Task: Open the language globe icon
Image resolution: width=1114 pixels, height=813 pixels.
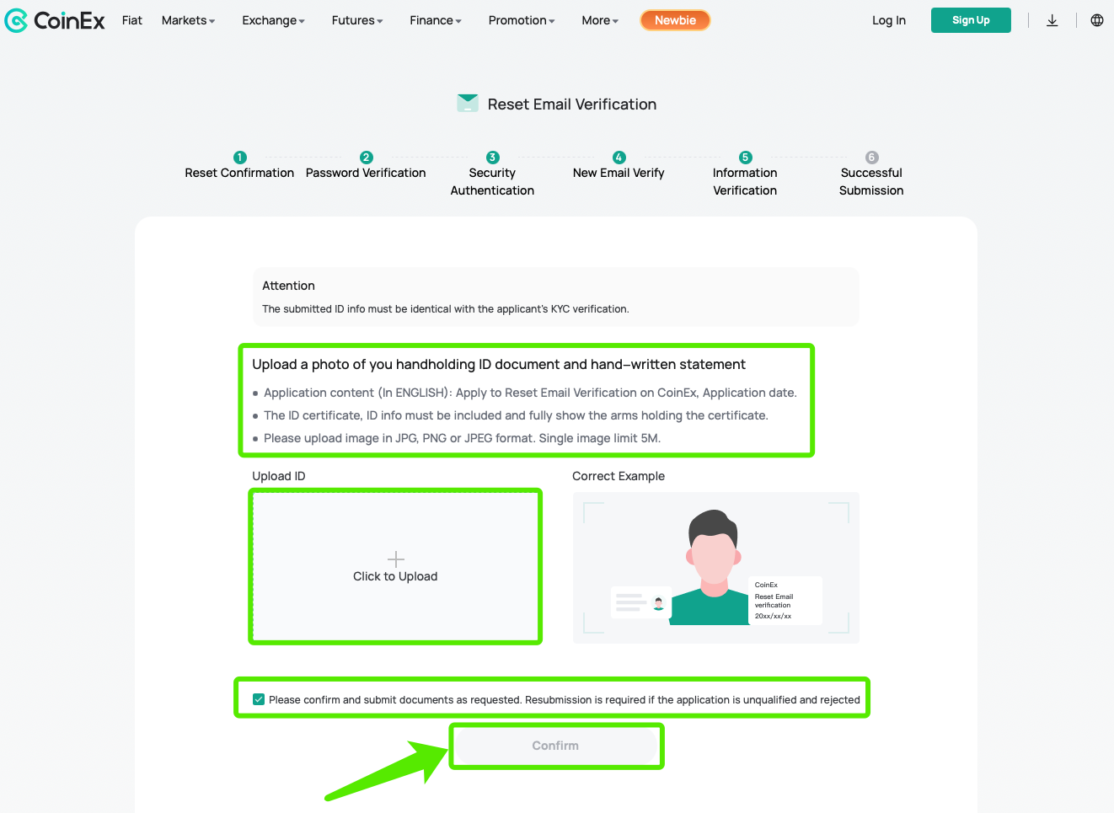Action: click(x=1097, y=20)
